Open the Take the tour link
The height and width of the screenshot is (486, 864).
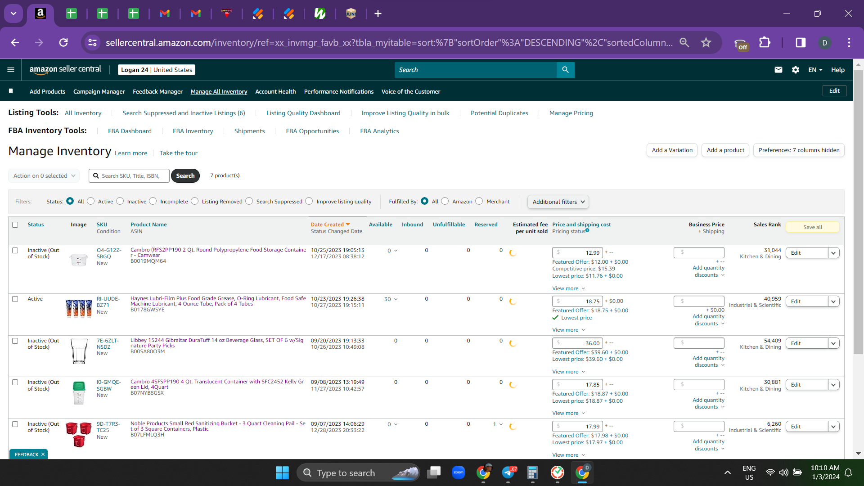178,153
